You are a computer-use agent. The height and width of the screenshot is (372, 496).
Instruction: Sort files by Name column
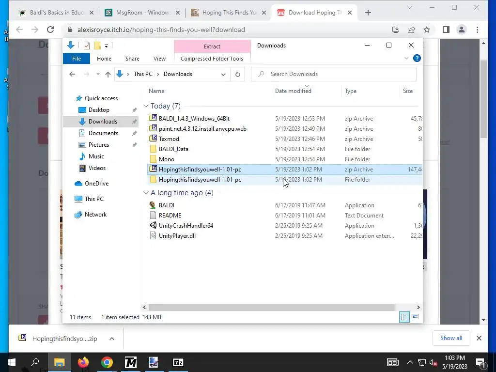(156, 91)
